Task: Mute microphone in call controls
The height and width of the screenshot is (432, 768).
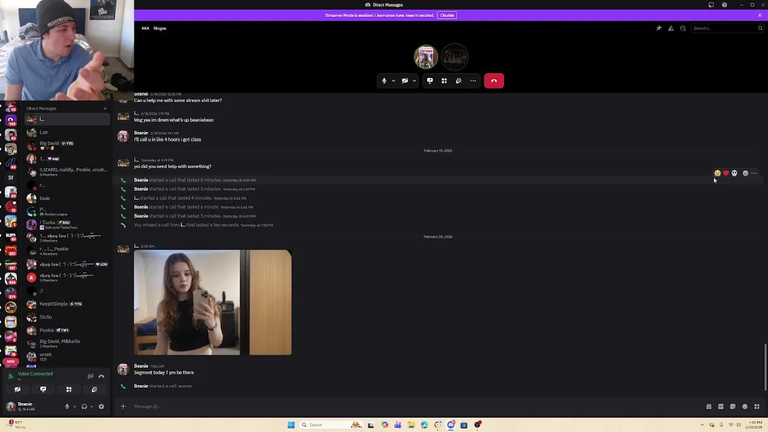Action: (x=384, y=81)
